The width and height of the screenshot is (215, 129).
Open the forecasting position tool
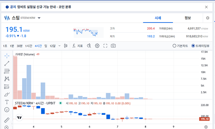click(7, 87)
